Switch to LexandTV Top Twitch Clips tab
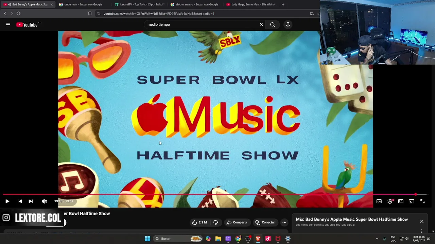The height and width of the screenshot is (244, 435). (140, 4)
